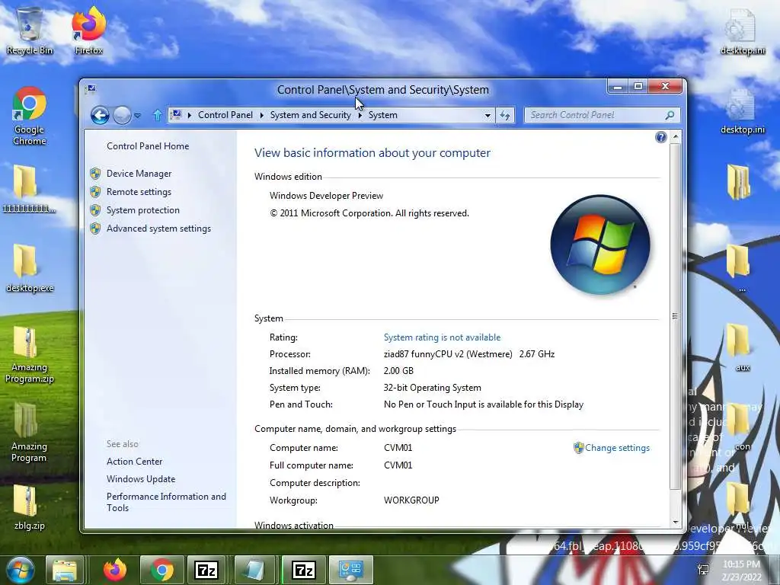The height and width of the screenshot is (585, 780).
Task: Click the '2.00 GB' memory value
Action: pos(398,371)
